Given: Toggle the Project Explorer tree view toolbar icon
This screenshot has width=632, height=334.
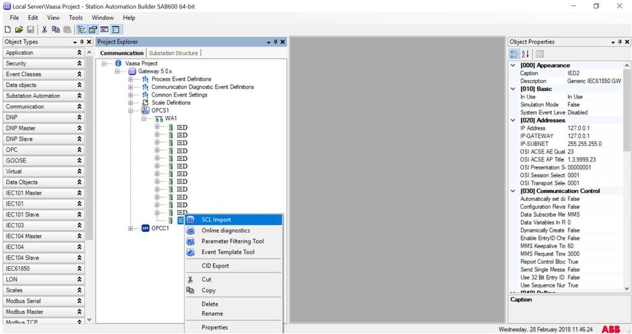Looking at the screenshot, I should (x=81, y=30).
